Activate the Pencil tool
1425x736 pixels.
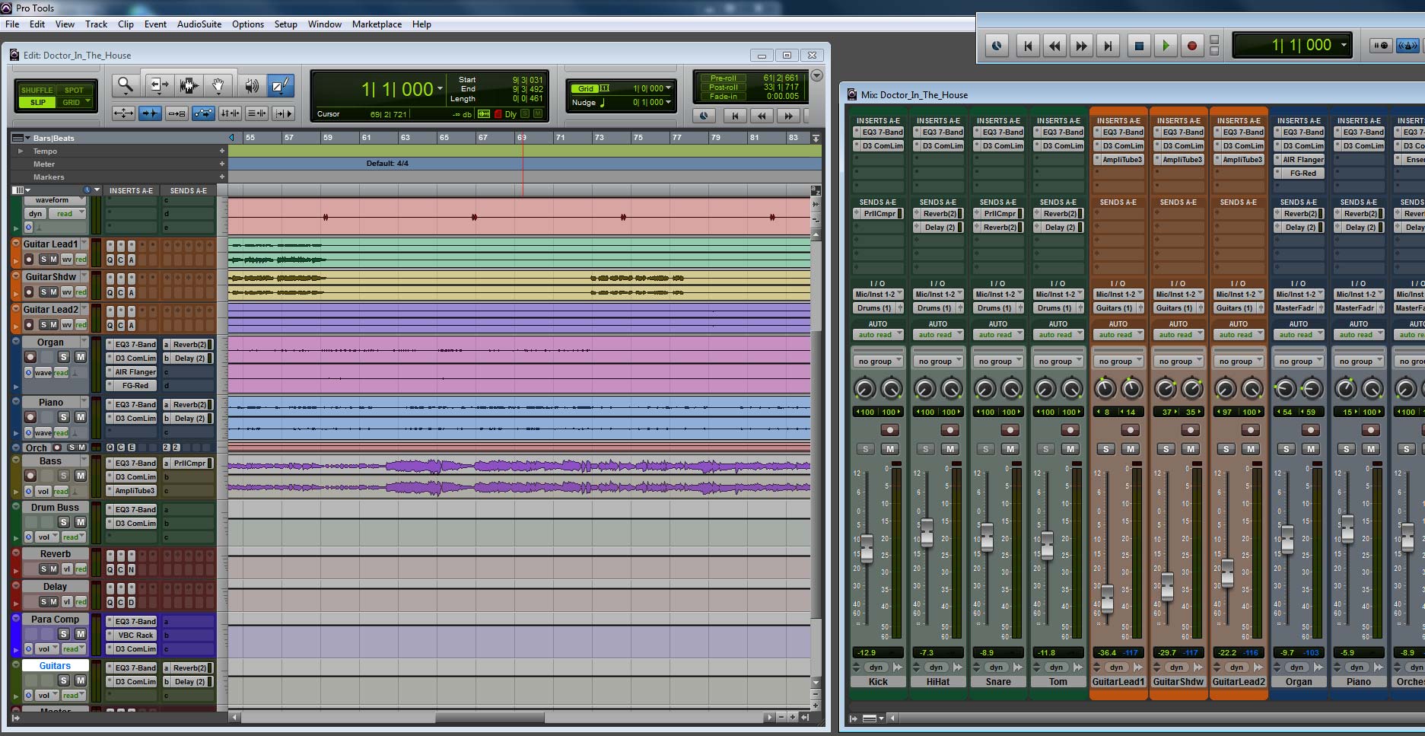[x=280, y=85]
